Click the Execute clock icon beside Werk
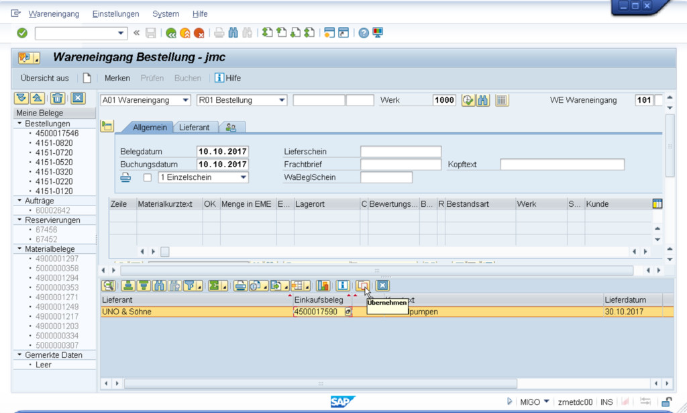Viewport: 687px width, 413px height. (468, 100)
